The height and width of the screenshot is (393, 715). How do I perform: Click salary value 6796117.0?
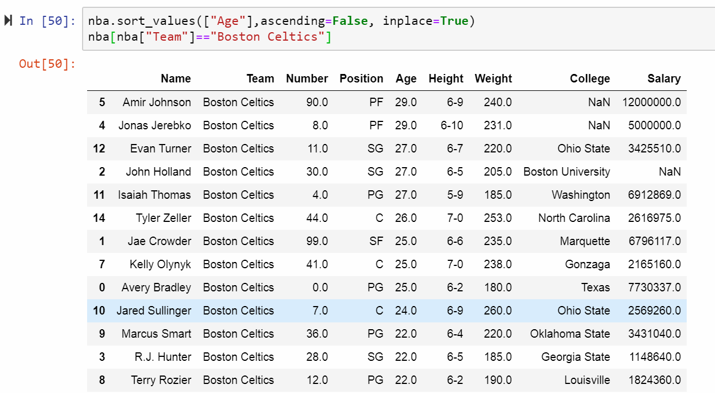(654, 241)
